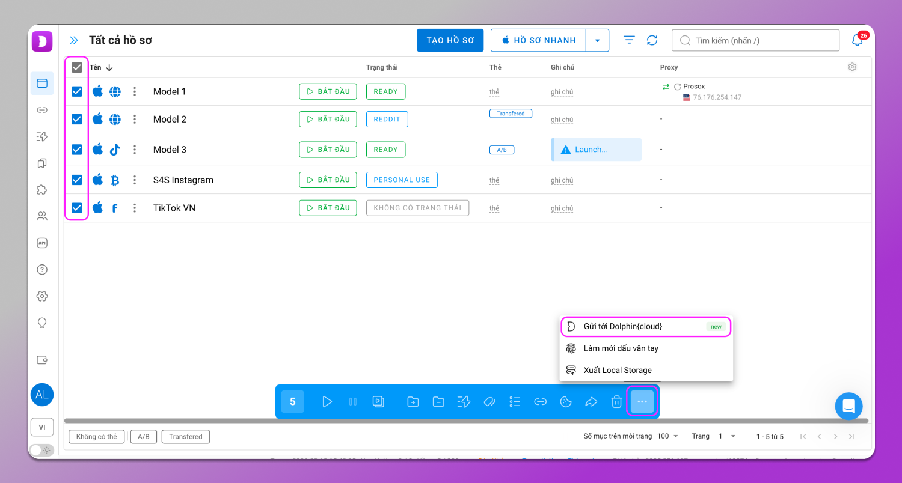This screenshot has height=483, width=902.
Task: Click the trash icon to delete selected profiles
Action: pyautogui.click(x=616, y=401)
